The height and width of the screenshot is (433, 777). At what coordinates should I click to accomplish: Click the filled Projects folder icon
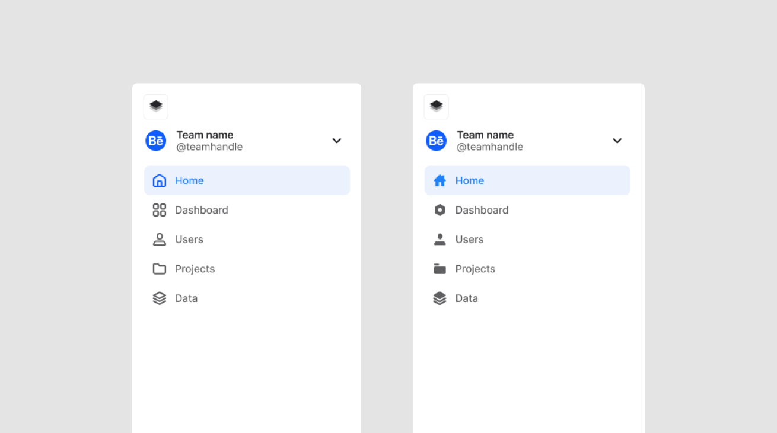point(440,269)
